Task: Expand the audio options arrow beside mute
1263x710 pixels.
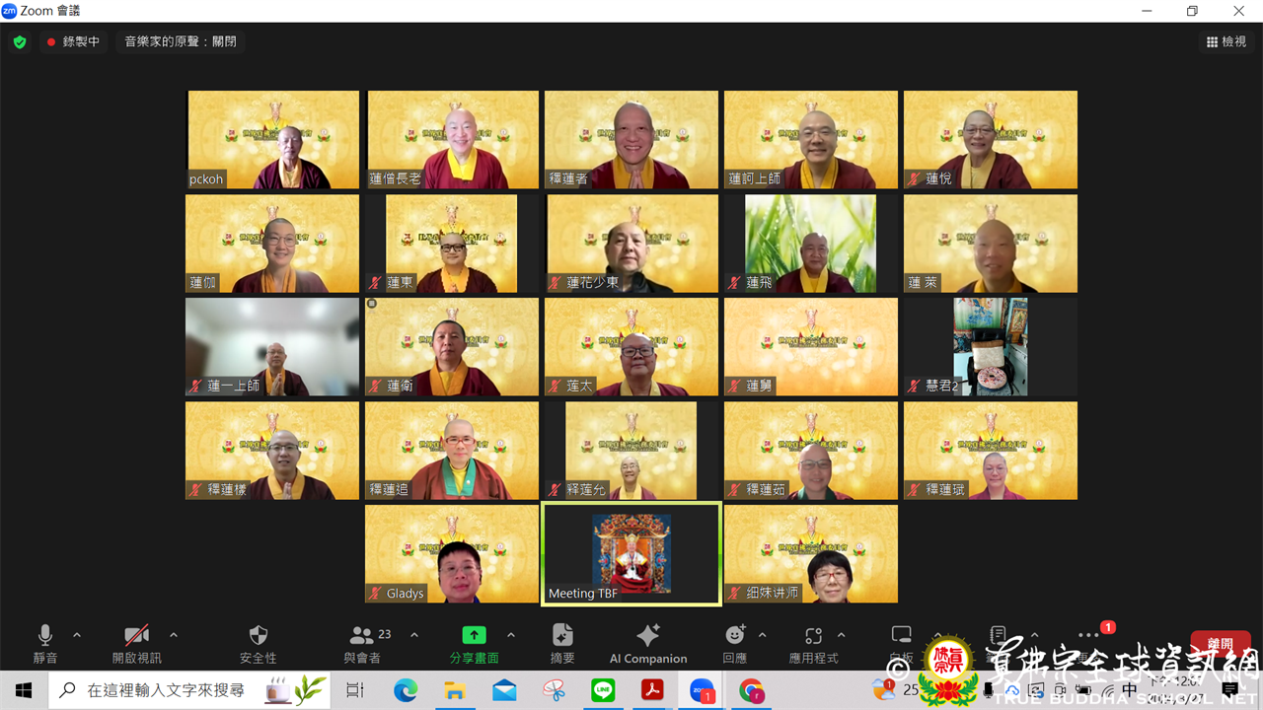Action: (77, 635)
